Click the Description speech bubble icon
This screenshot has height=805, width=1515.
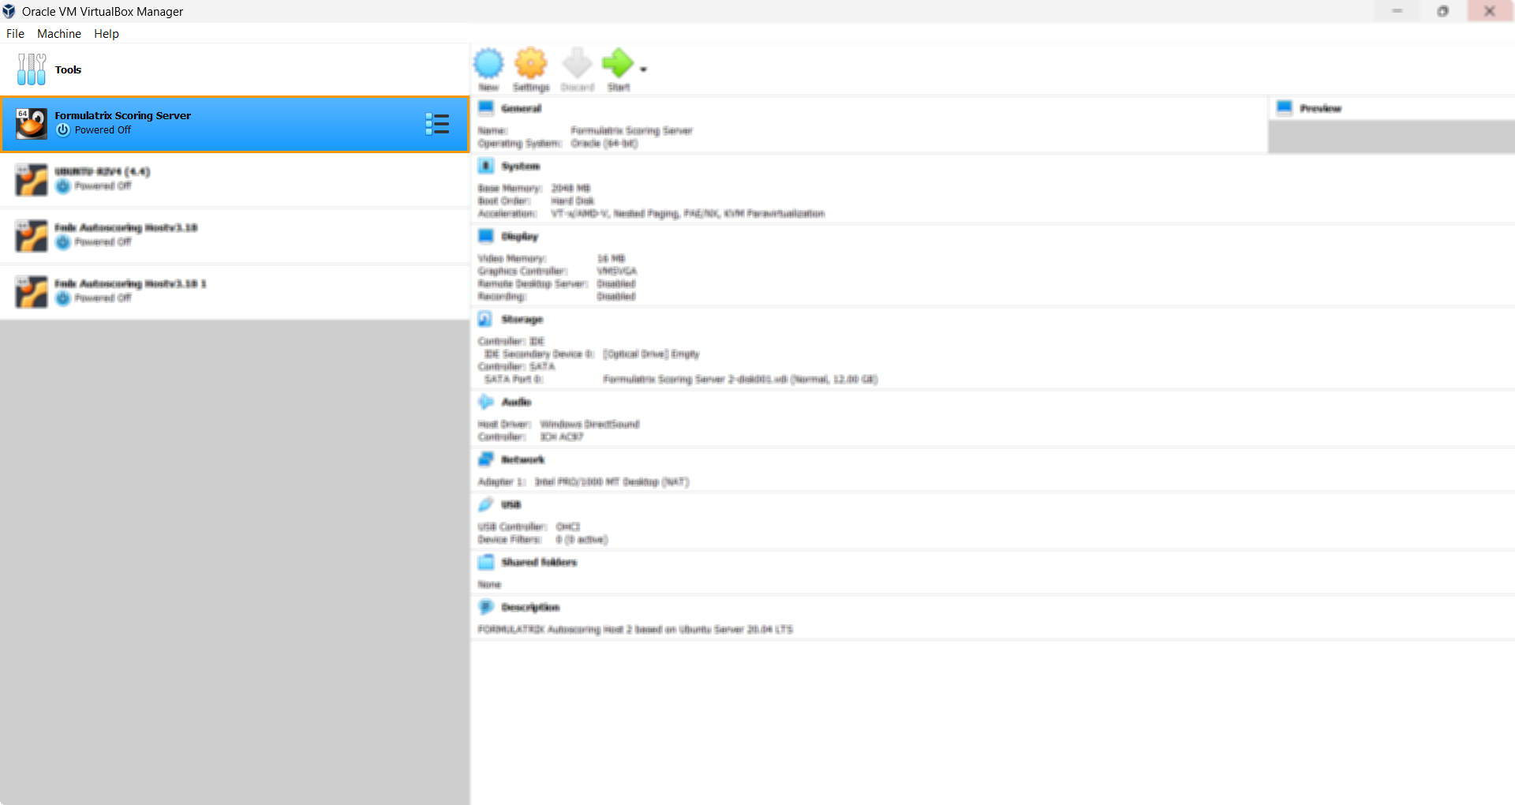click(x=486, y=607)
